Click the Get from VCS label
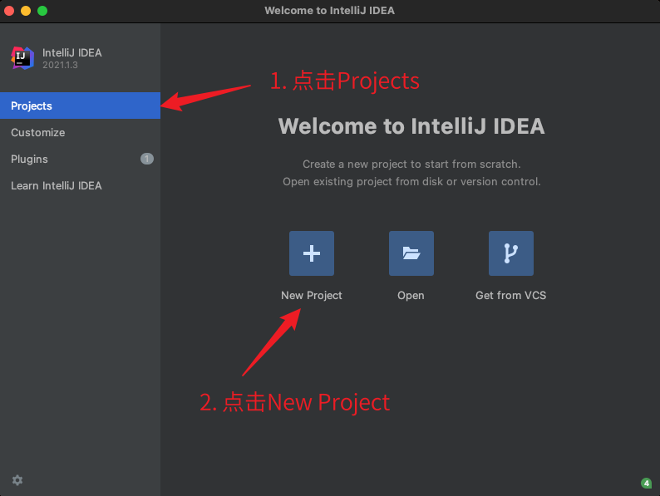This screenshot has width=660, height=496. point(510,295)
